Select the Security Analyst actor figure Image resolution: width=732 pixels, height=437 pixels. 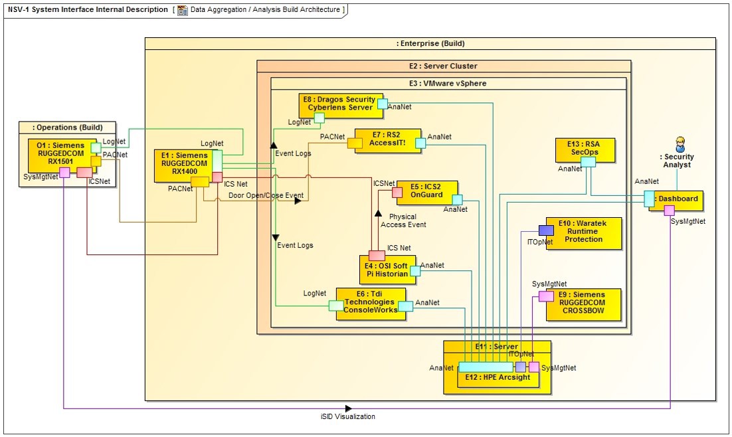click(x=680, y=144)
